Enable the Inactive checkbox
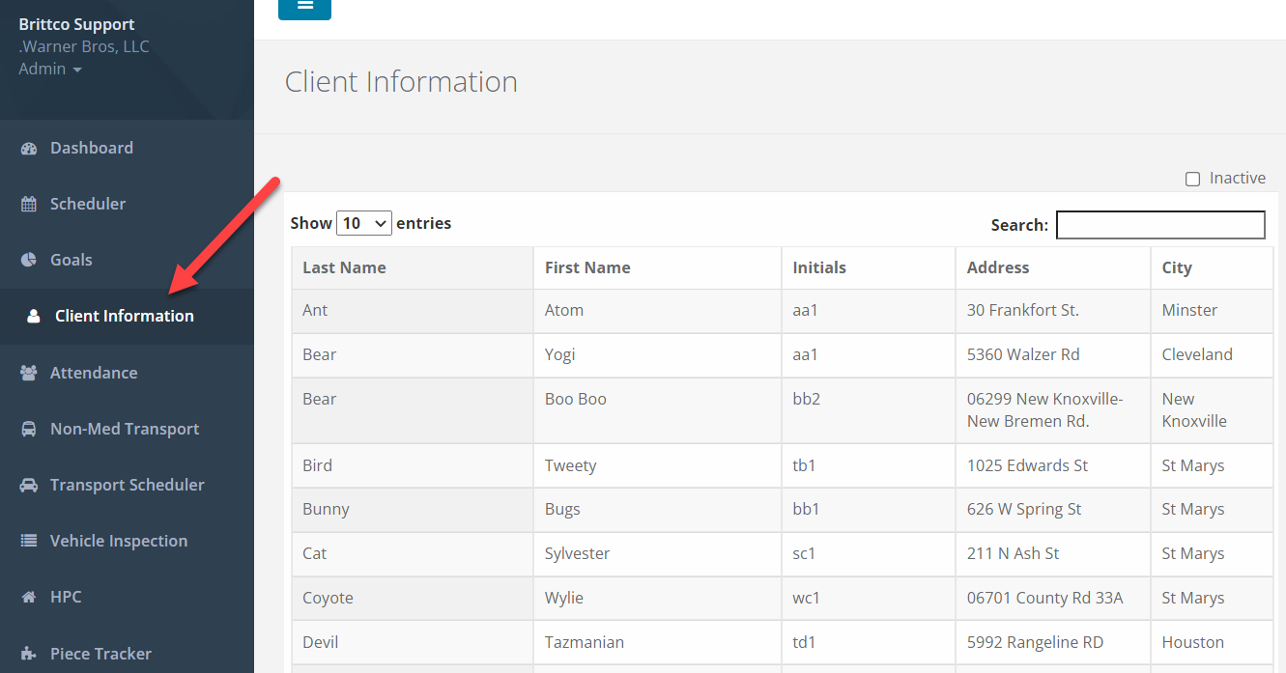This screenshot has width=1286, height=673. tap(1192, 179)
